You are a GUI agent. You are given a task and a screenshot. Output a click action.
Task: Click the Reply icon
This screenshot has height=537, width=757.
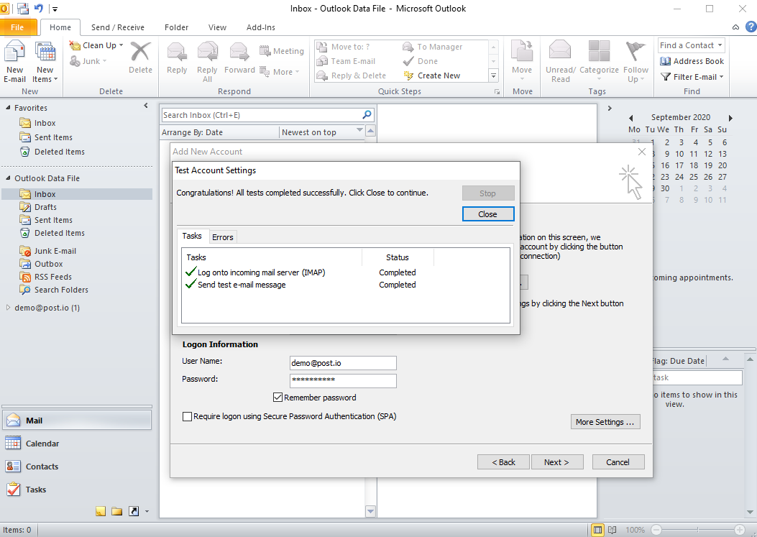177,52
